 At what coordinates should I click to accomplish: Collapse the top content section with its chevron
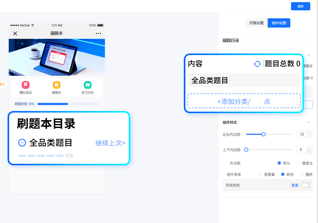[x=309, y=55]
